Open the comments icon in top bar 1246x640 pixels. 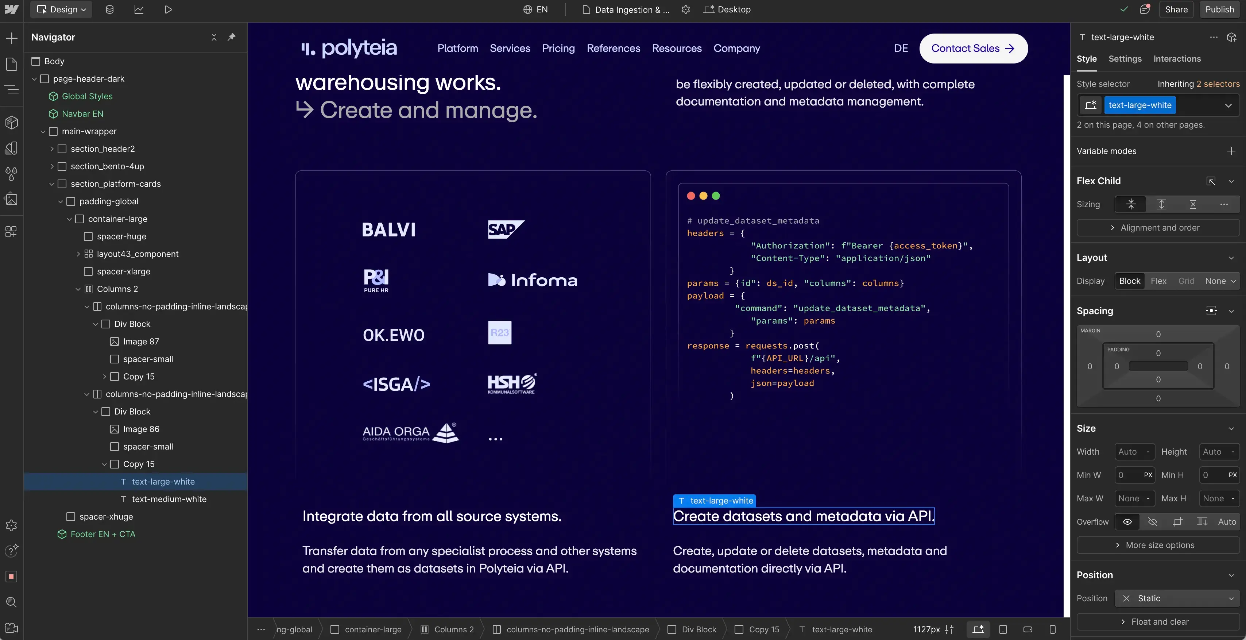(1145, 10)
